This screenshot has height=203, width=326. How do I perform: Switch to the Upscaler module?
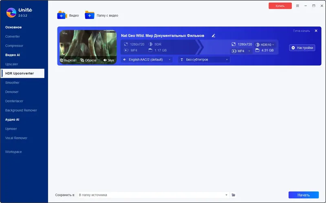(12, 64)
